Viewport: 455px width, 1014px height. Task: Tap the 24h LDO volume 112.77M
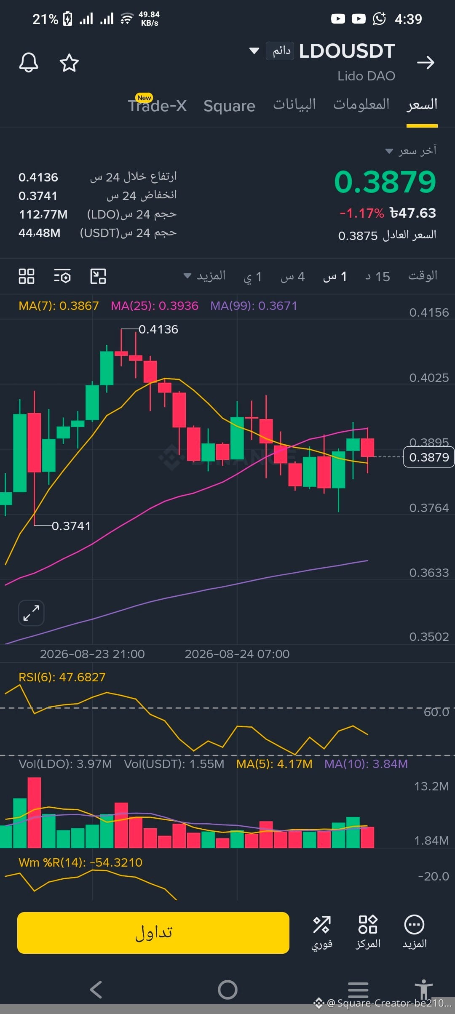point(43,214)
